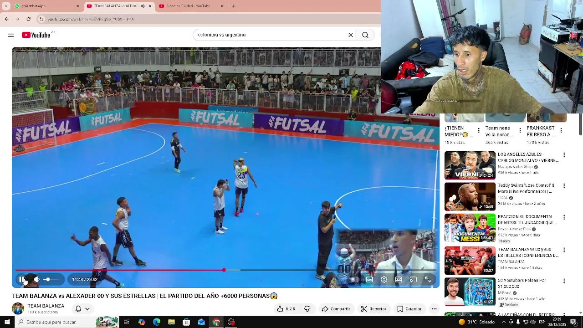Open a new browser tab
Screen dimensions: 583x328
[233, 6]
